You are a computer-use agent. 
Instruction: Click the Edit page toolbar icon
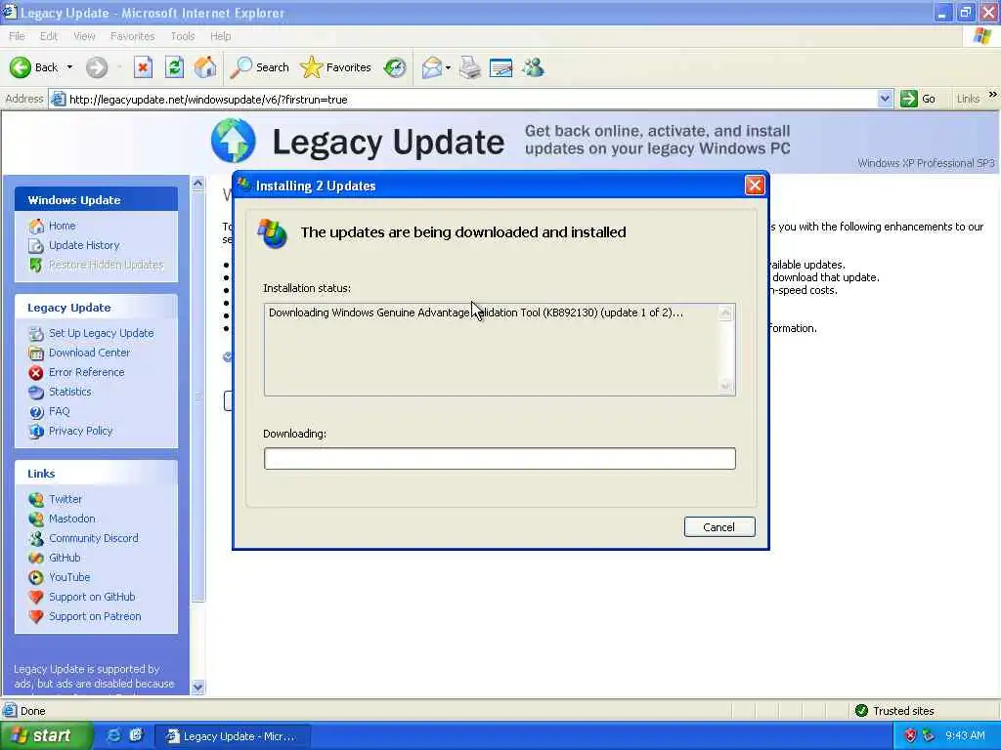click(501, 67)
